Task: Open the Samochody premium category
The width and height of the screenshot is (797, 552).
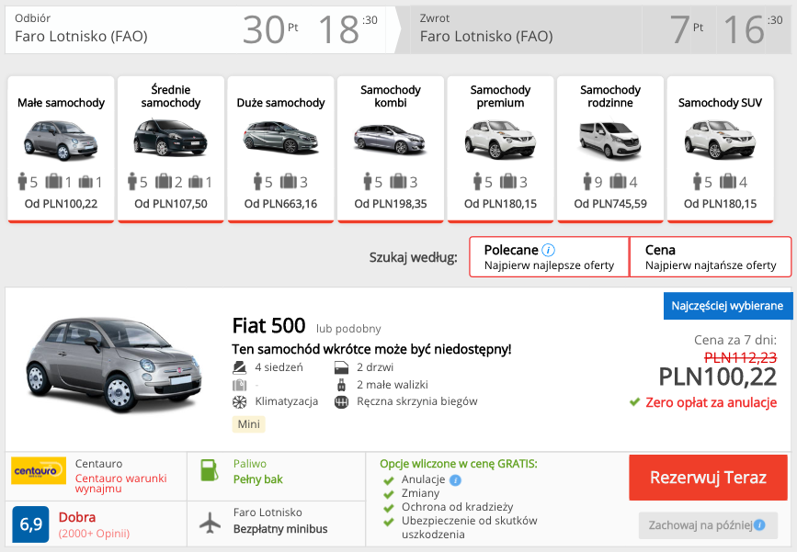Action: pos(500,147)
